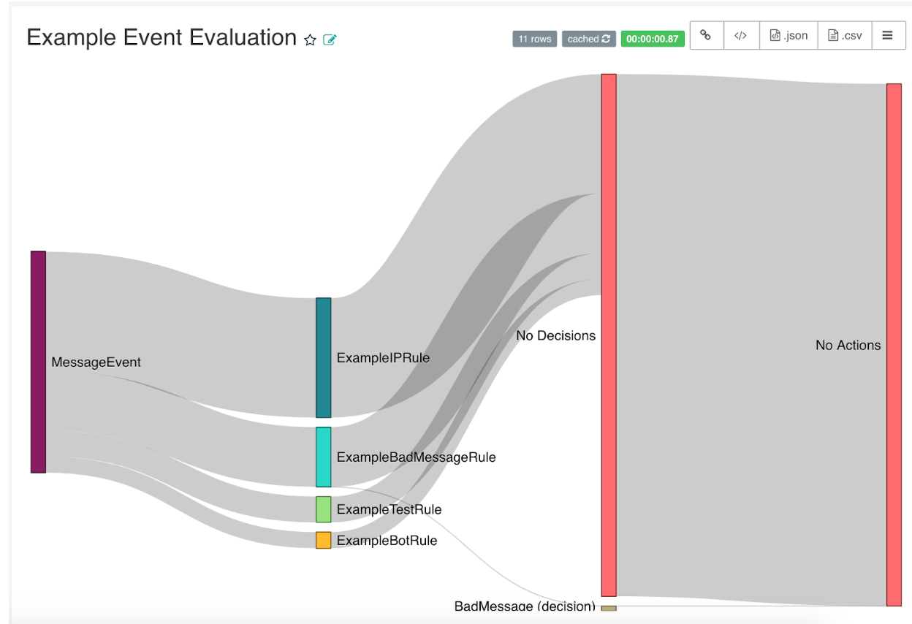
Task: Select the small BadMessage (decision) node
Action: pos(609,607)
